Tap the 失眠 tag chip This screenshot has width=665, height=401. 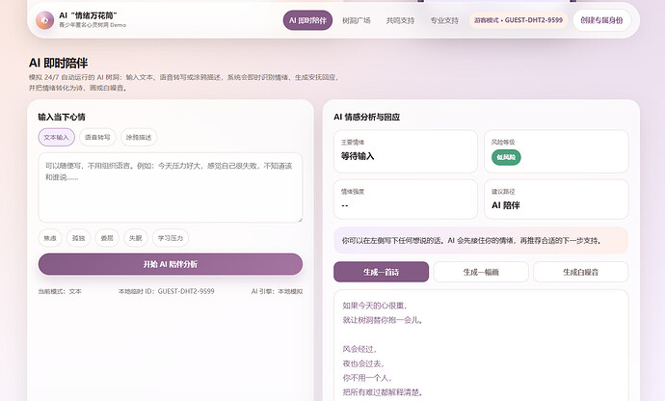point(135,238)
